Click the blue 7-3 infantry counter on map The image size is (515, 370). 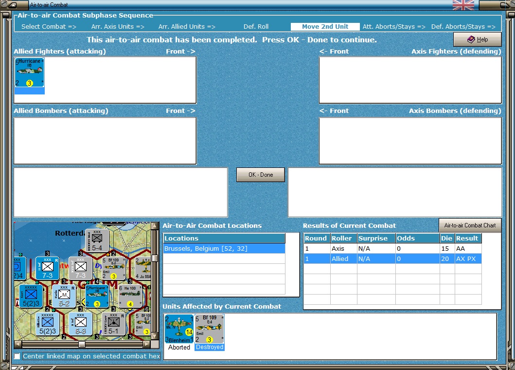point(47,268)
